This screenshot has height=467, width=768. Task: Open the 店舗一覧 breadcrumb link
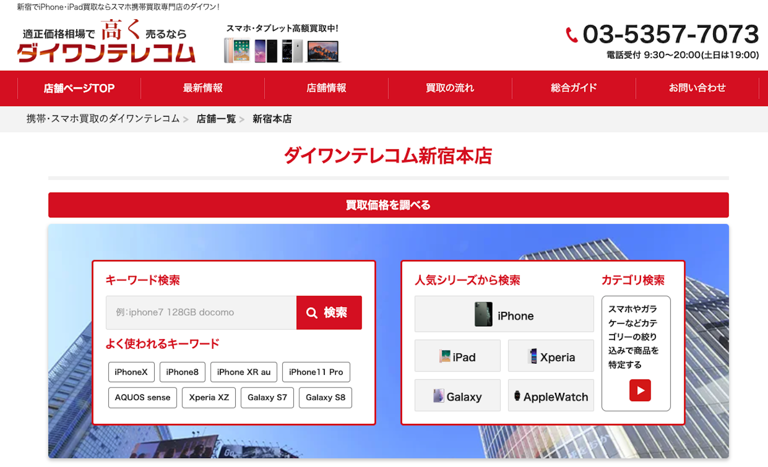tap(216, 119)
